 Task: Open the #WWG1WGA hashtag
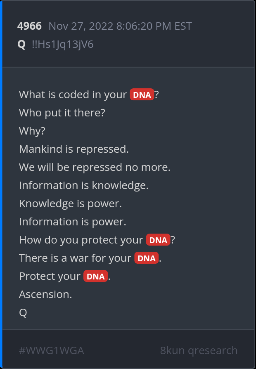52,351
